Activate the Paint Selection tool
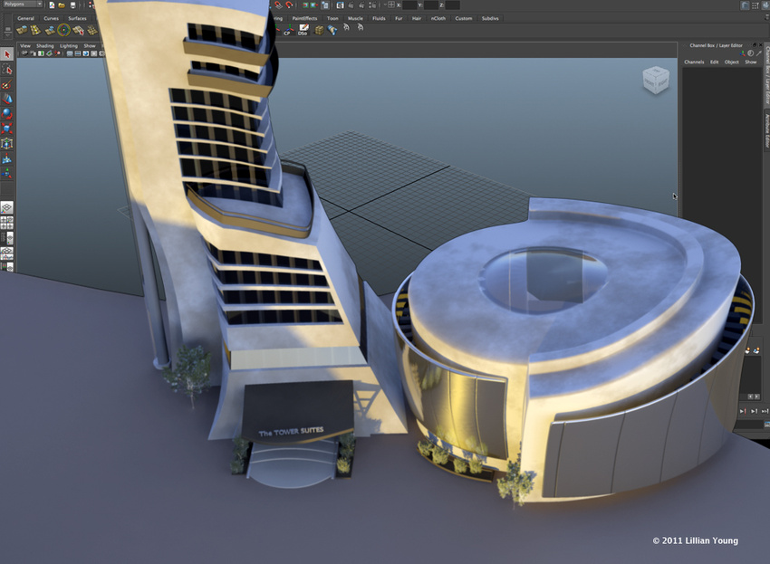The width and height of the screenshot is (770, 564). (7, 84)
